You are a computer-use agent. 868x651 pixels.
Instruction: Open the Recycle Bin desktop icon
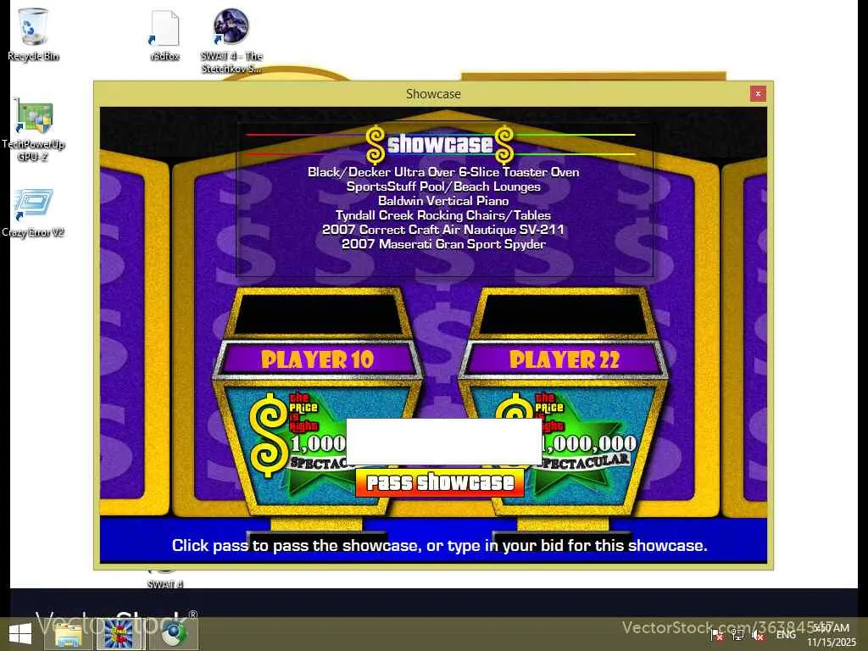click(33, 34)
